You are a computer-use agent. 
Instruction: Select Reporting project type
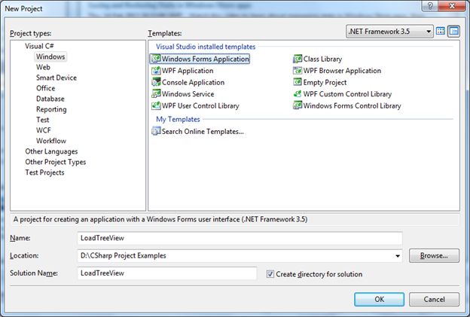(51, 109)
